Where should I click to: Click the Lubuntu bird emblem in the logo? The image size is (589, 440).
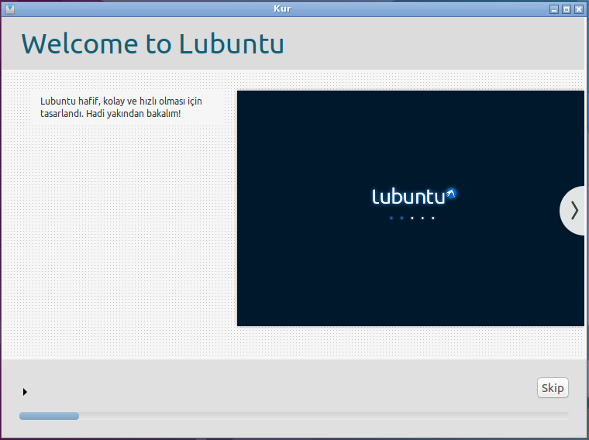[452, 193]
